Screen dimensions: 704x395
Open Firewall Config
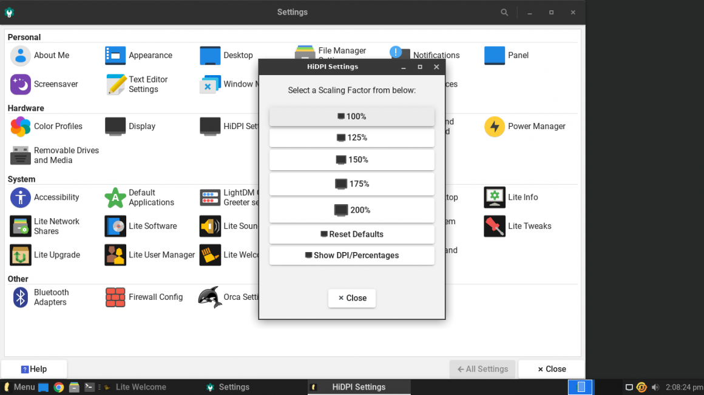pyautogui.click(x=155, y=297)
